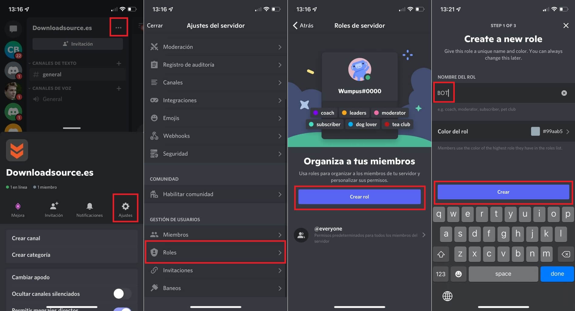Expand Seguridad settings chevron

coord(280,154)
